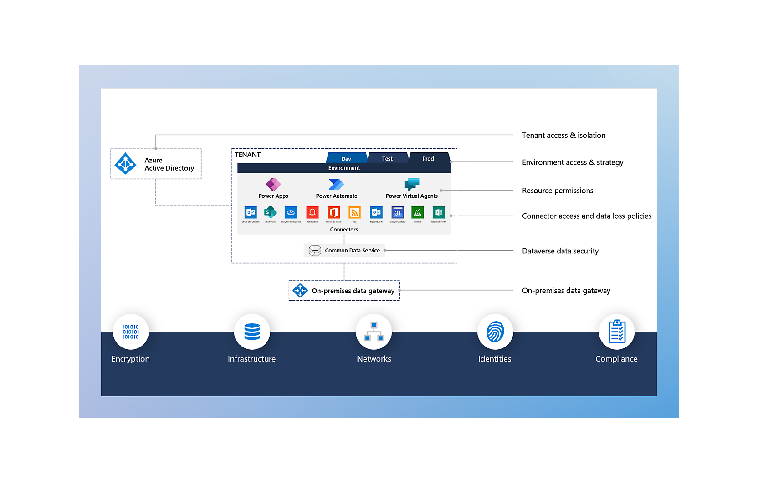Click the Microsoft Forms connector icon

click(x=439, y=212)
